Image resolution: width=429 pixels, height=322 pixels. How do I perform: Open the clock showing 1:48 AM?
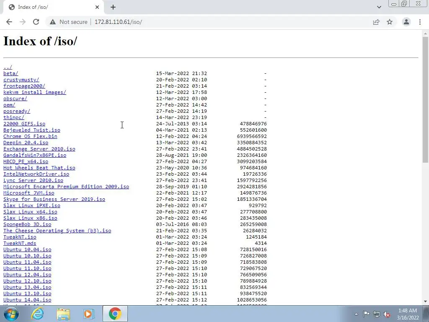(x=408, y=314)
